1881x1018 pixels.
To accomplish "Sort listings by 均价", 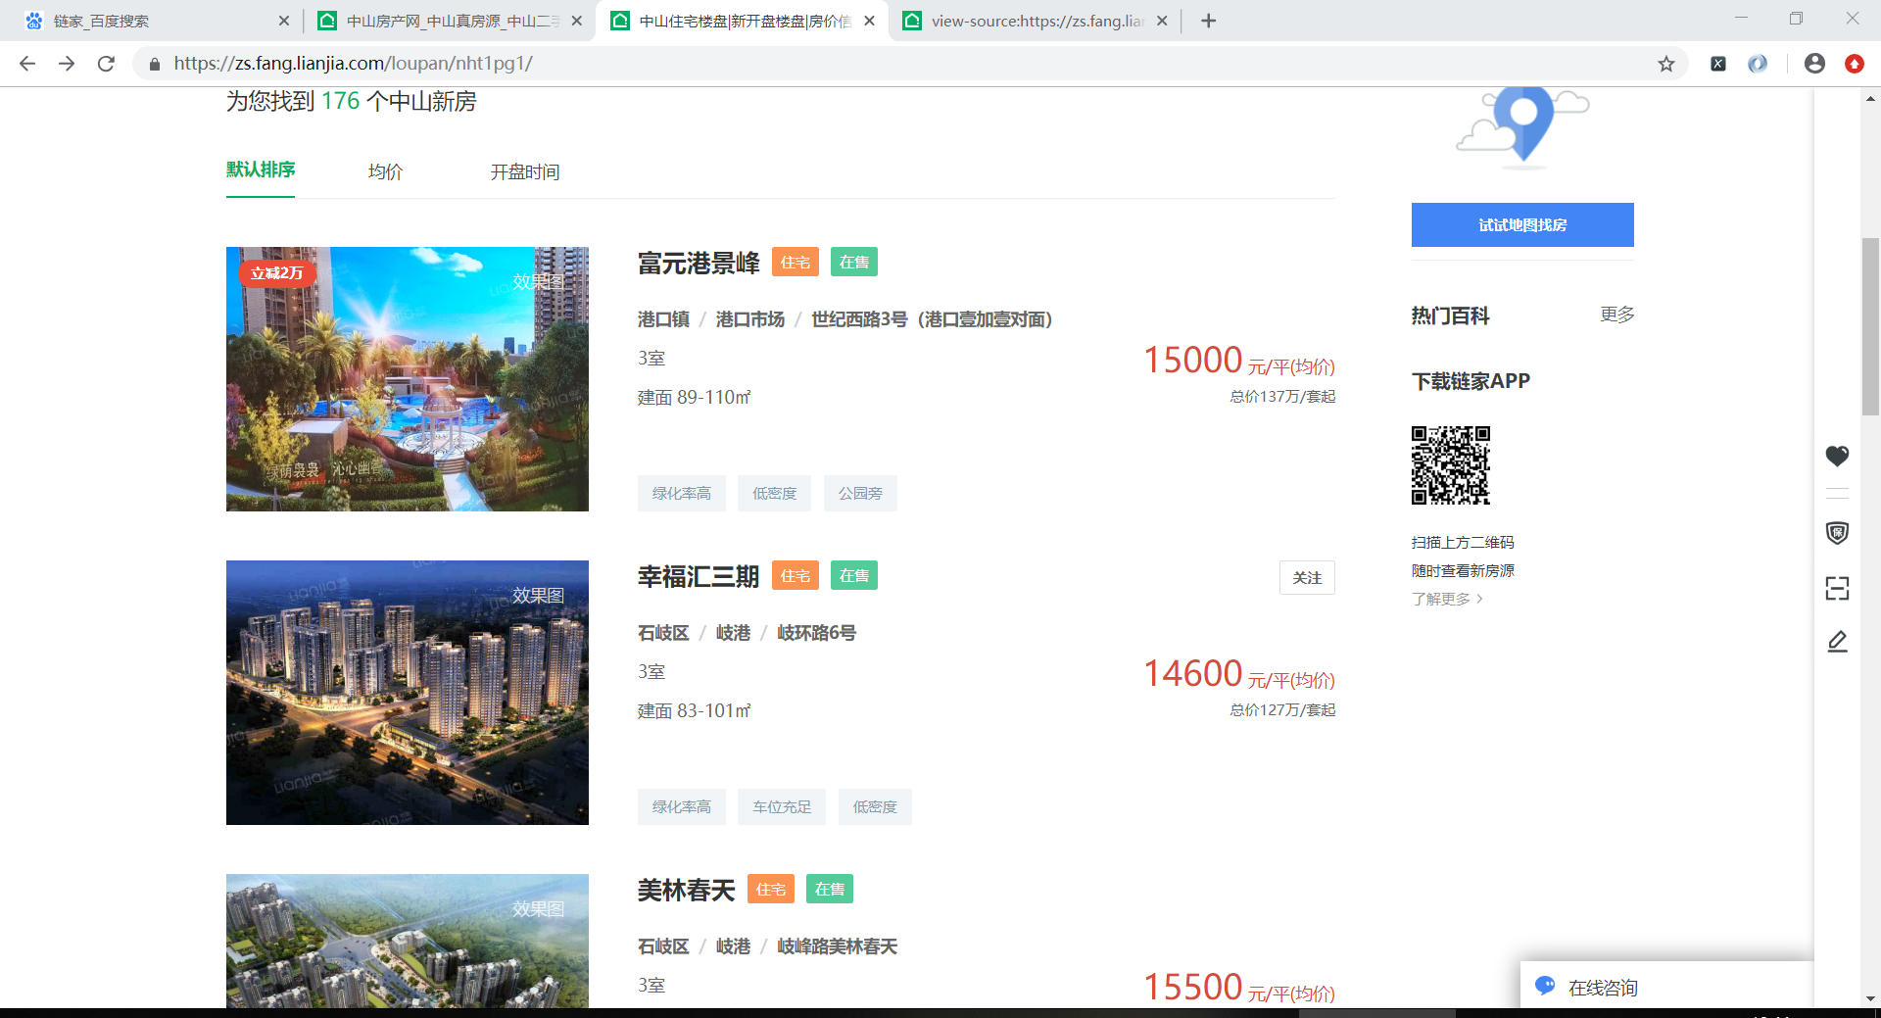I will [x=385, y=171].
